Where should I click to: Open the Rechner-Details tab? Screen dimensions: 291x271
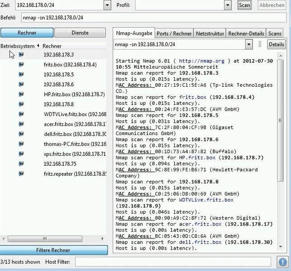tap(246, 33)
